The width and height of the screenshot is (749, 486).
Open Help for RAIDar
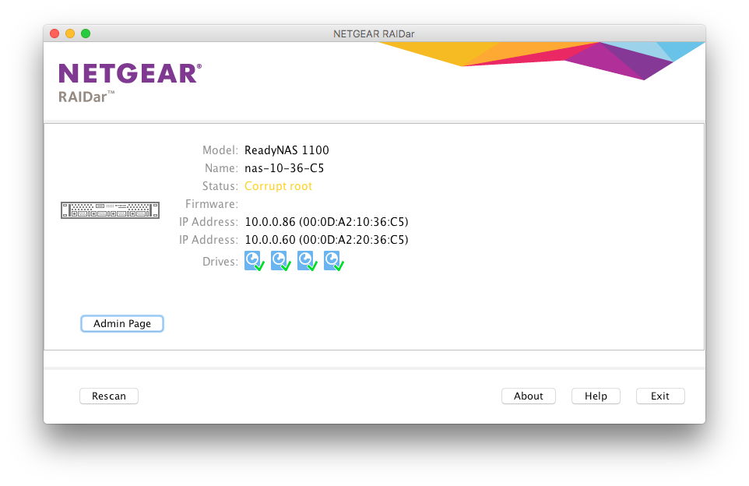click(596, 396)
